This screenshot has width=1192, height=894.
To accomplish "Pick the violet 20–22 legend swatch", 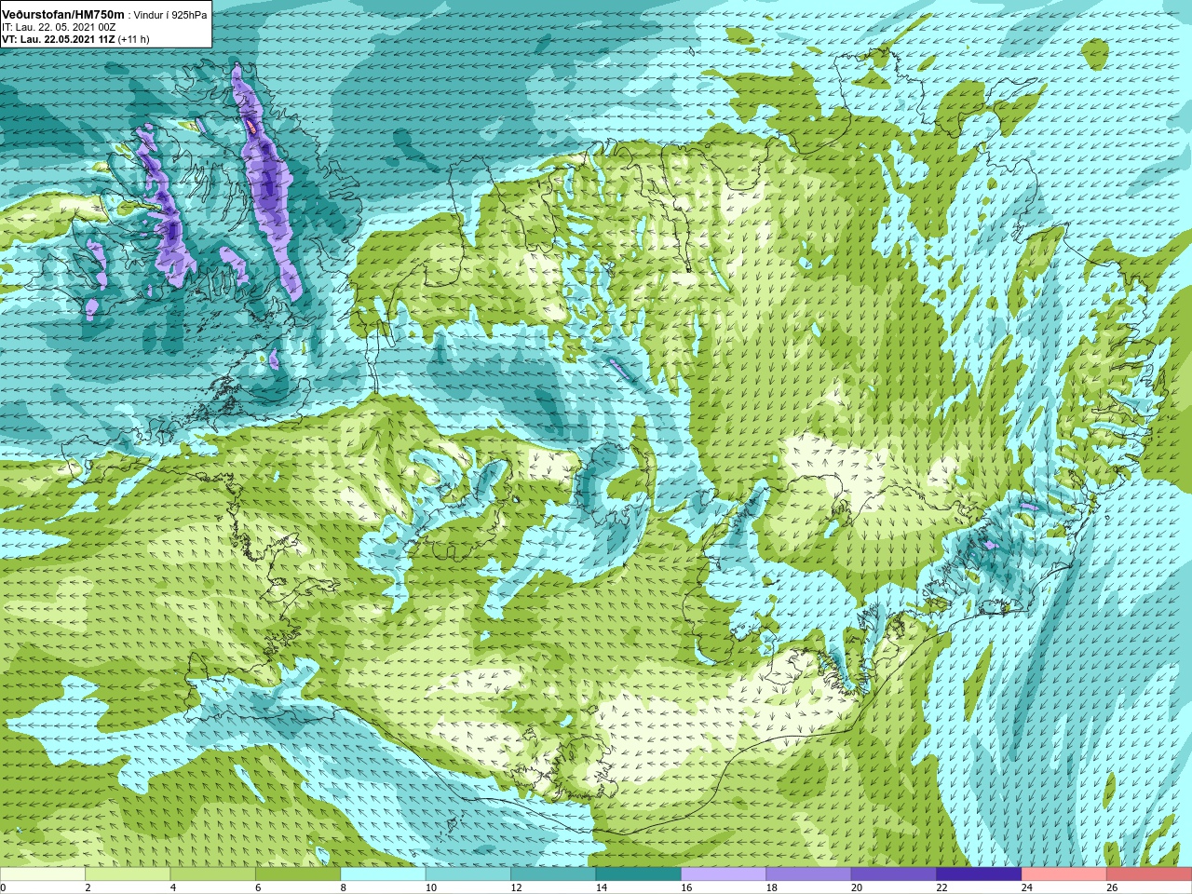I will pyautogui.click(x=894, y=874).
